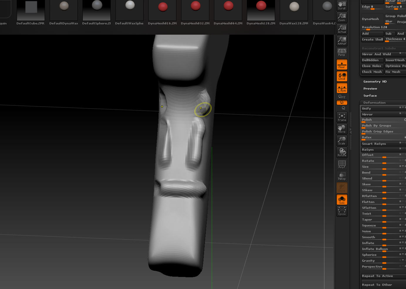This screenshot has height=289, width=406.
Task: Load the DefaultWaxSphere project
Action: 129,13
